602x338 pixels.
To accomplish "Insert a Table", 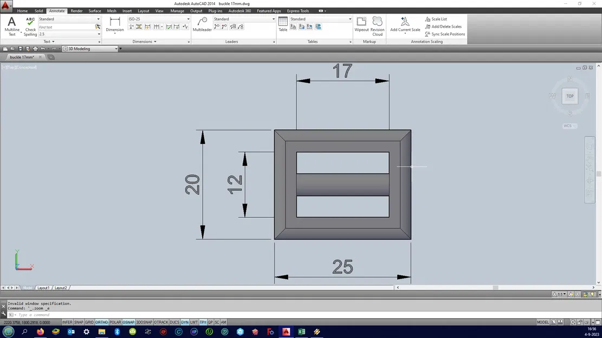I will [x=283, y=24].
